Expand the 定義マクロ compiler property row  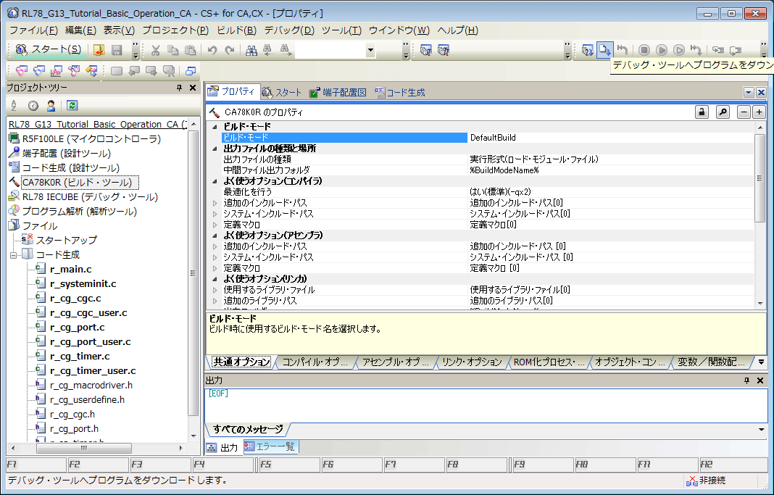point(215,225)
